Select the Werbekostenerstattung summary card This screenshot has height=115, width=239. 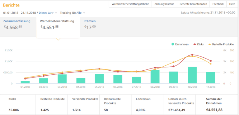[x=58, y=27]
